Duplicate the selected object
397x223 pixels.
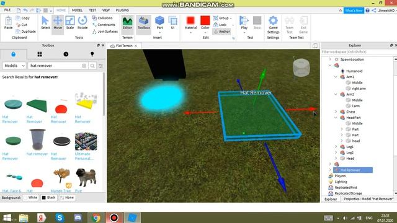pyautogui.click(x=25, y=32)
